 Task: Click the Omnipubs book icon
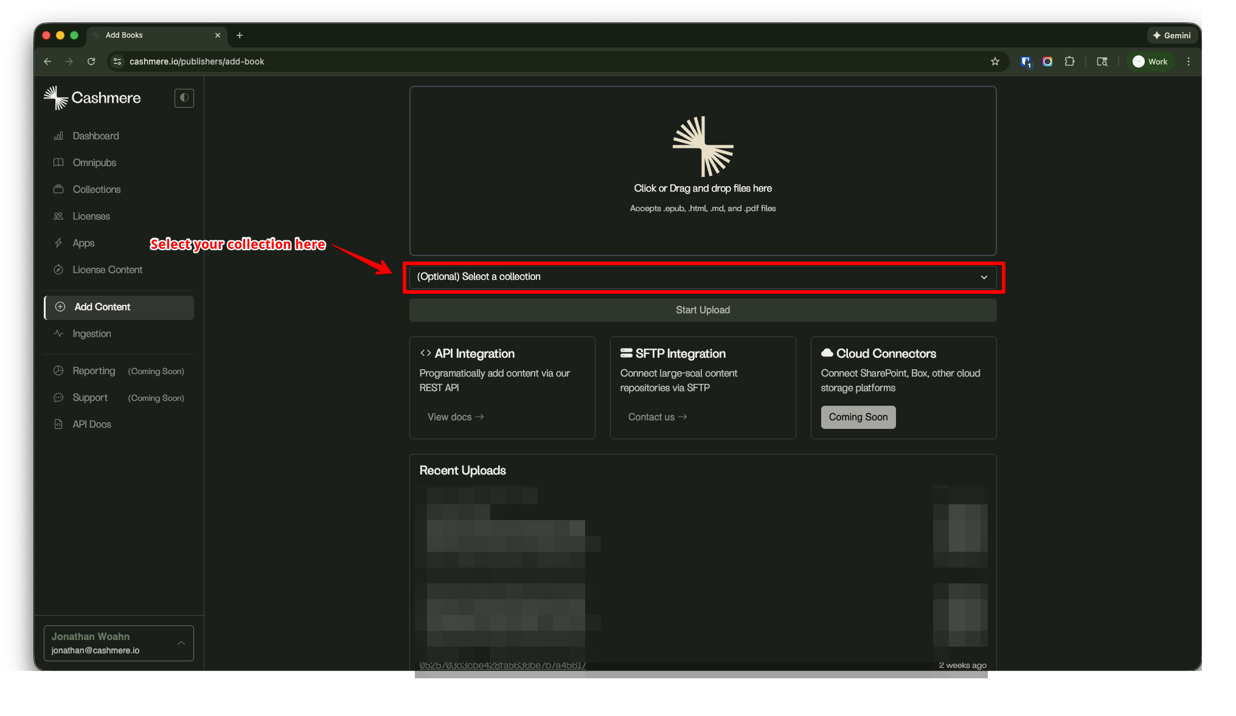point(58,162)
